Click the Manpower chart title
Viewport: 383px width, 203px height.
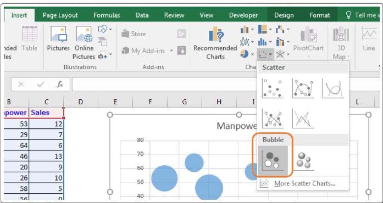237,126
